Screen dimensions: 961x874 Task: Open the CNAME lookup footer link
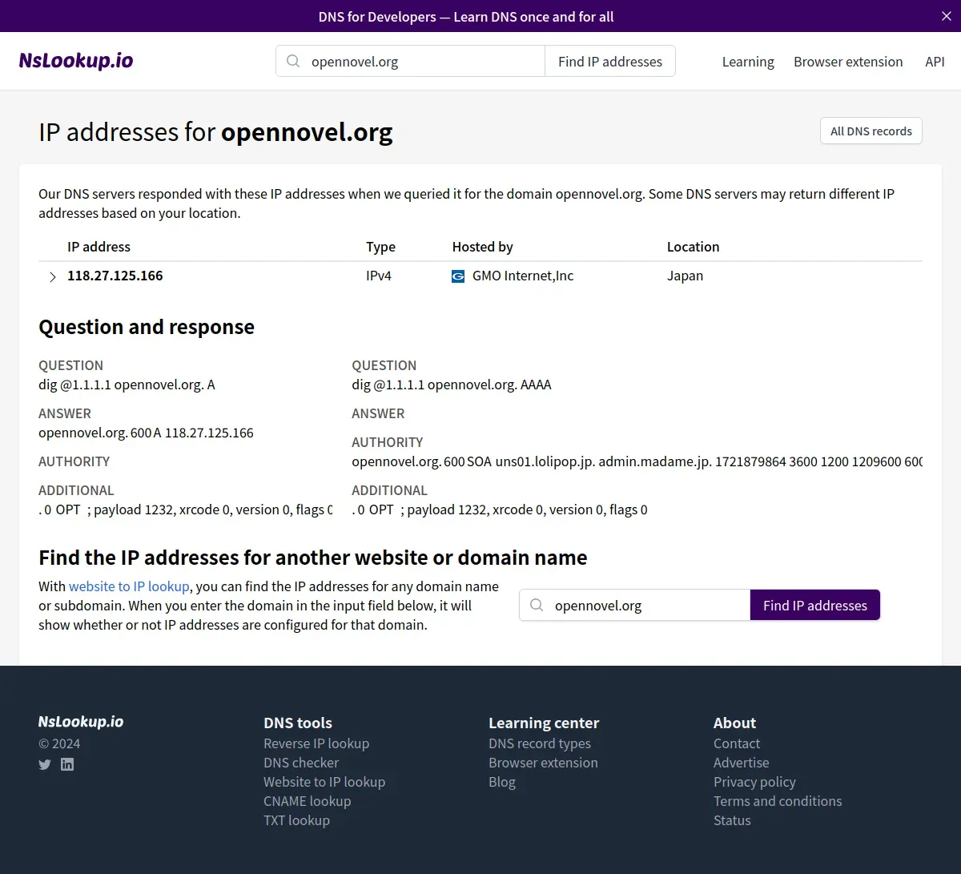[x=308, y=801]
